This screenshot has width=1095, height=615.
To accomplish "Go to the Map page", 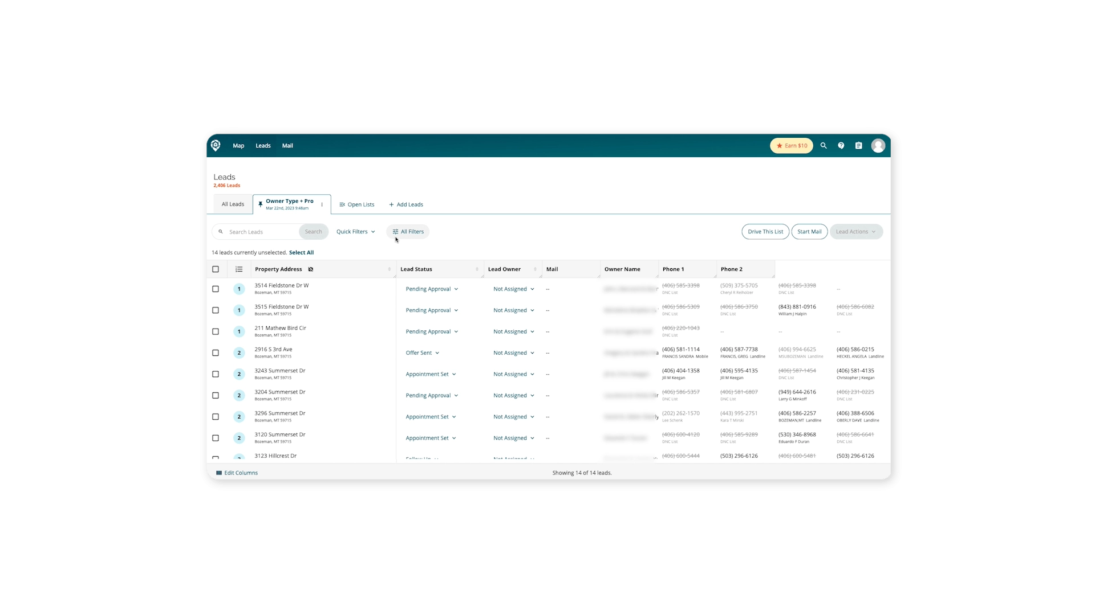I will pos(238,146).
